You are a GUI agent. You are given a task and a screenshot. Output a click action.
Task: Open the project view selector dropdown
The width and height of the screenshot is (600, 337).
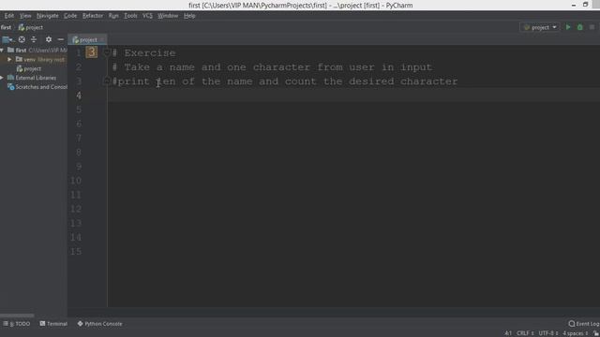click(x=7, y=39)
